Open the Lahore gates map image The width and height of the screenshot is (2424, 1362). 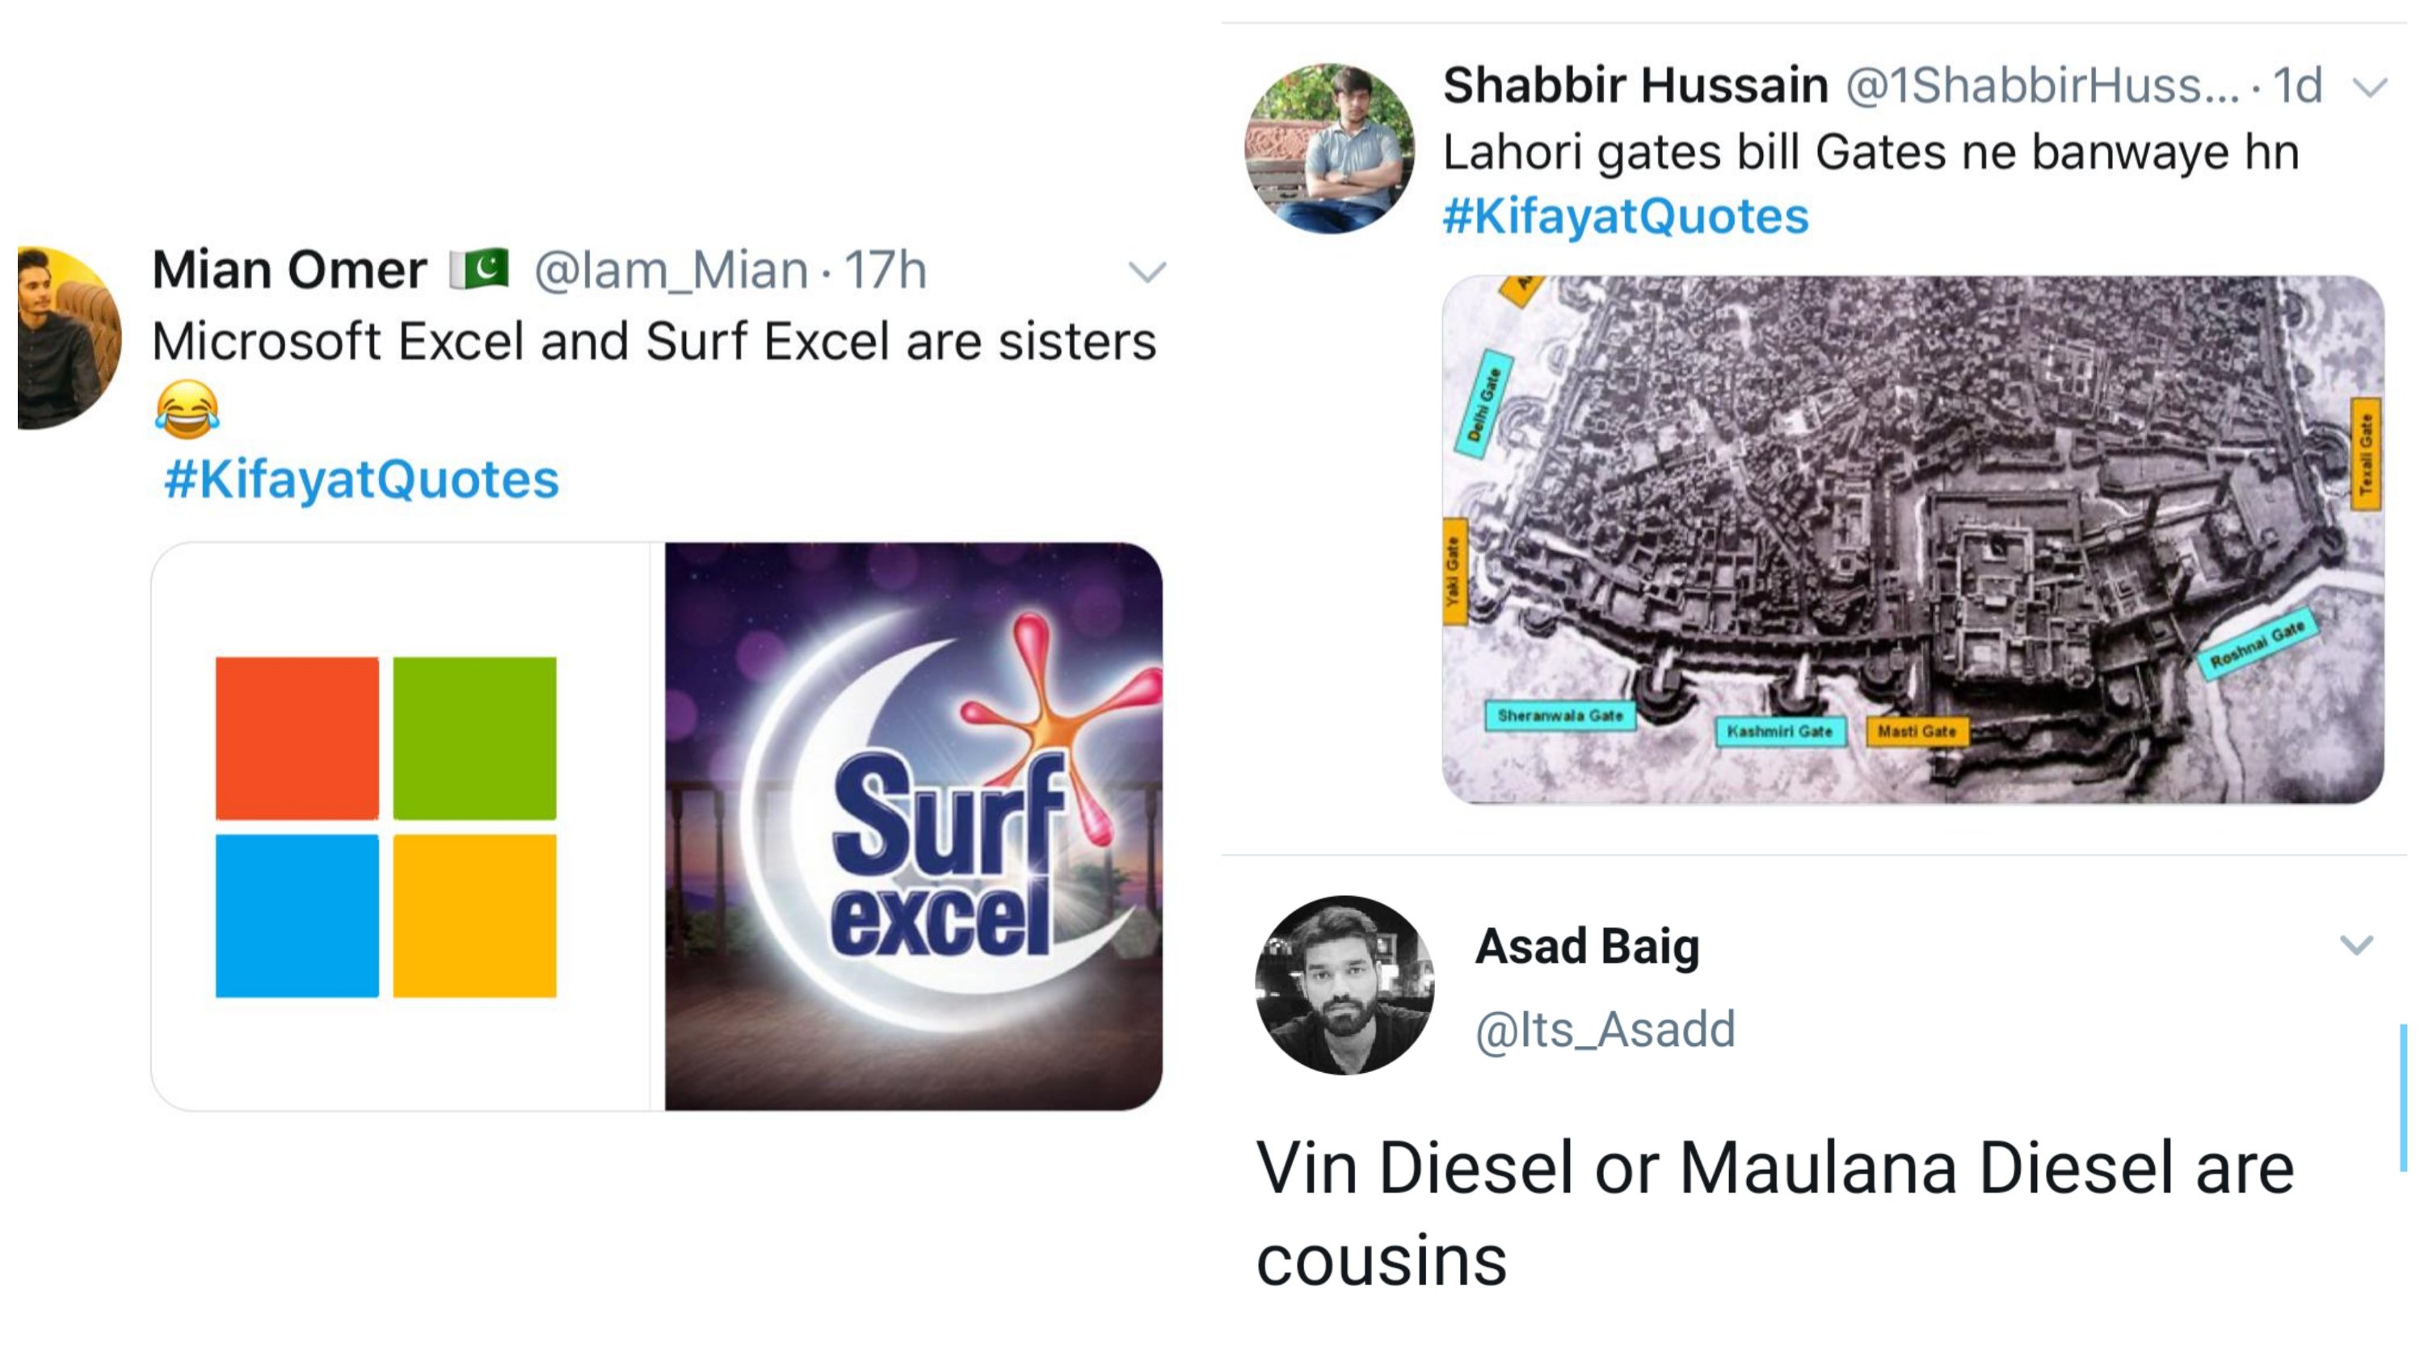point(1912,539)
